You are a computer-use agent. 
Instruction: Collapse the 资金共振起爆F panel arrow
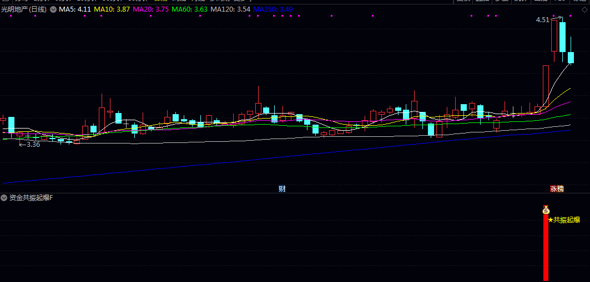pos(4,198)
